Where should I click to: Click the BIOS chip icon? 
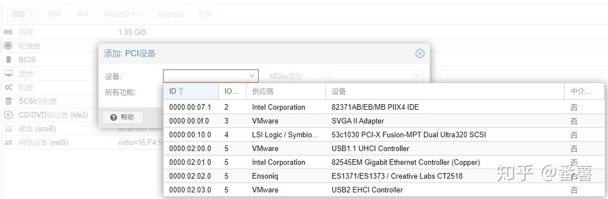pos(8,60)
